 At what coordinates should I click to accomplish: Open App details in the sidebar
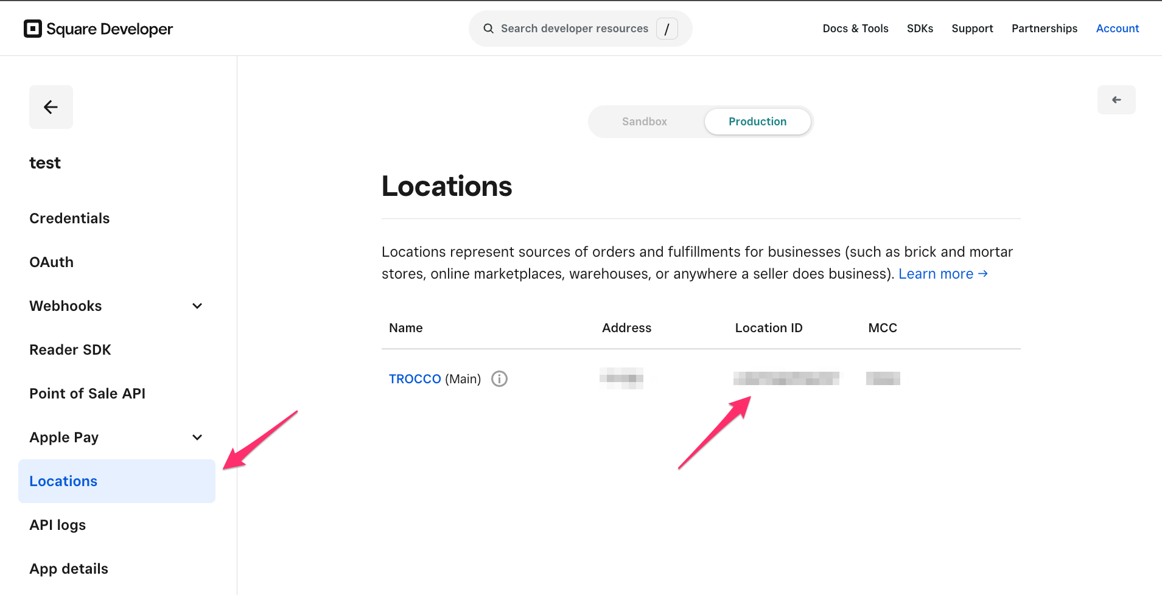tap(69, 569)
